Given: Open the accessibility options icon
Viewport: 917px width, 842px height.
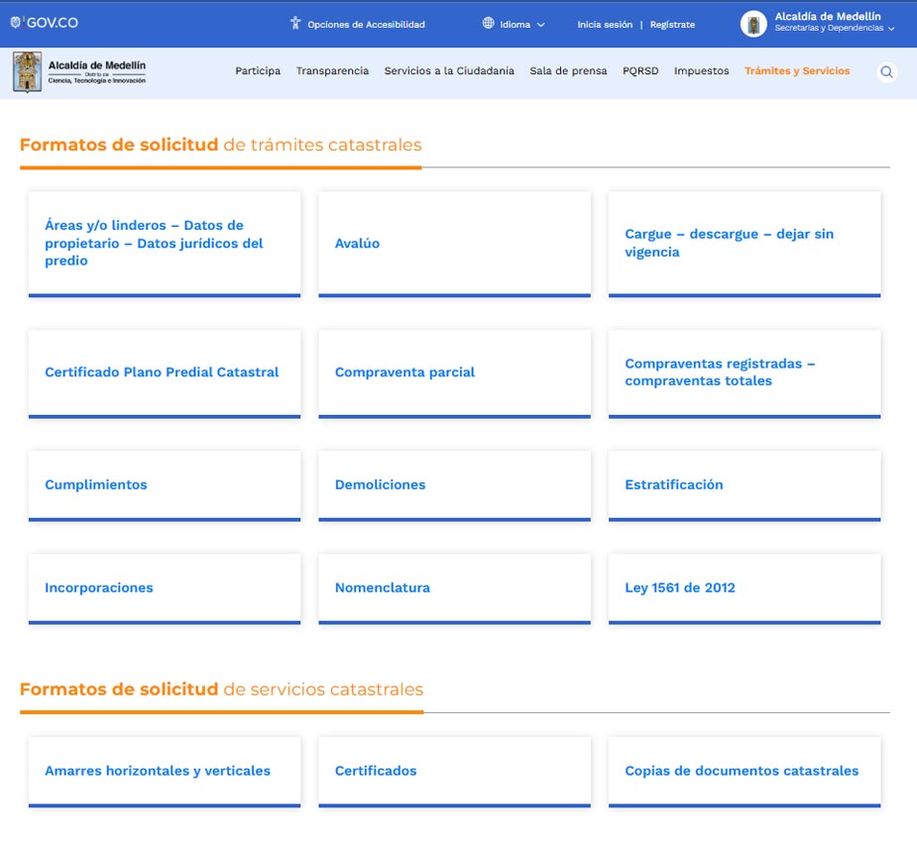Looking at the screenshot, I should pos(294,24).
